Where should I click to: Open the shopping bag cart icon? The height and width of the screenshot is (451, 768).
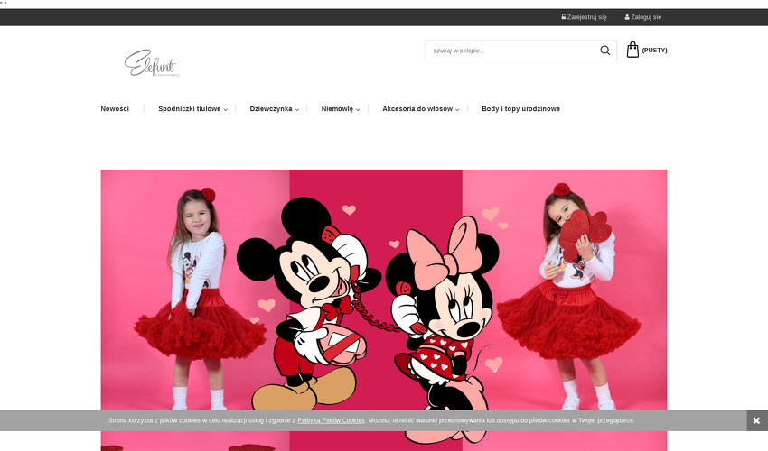[x=632, y=50]
